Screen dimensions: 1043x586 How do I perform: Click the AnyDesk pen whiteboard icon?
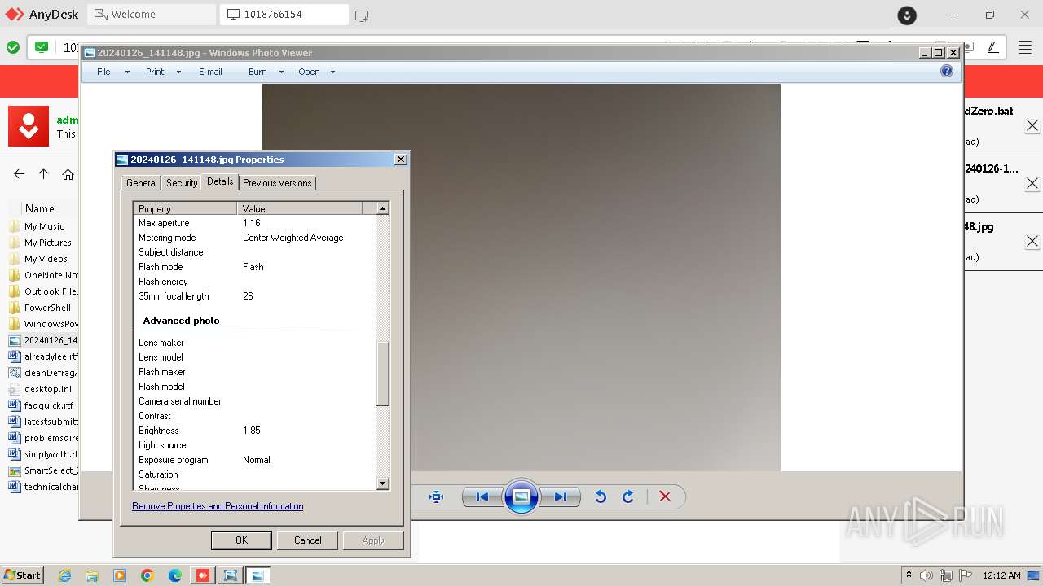coord(992,47)
